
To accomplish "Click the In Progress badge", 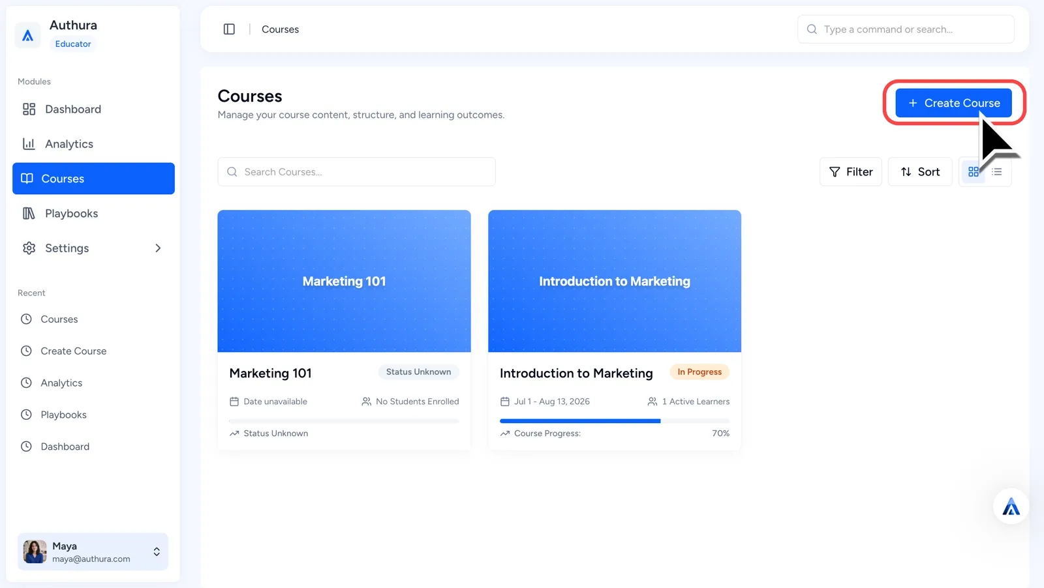I will (699, 372).
